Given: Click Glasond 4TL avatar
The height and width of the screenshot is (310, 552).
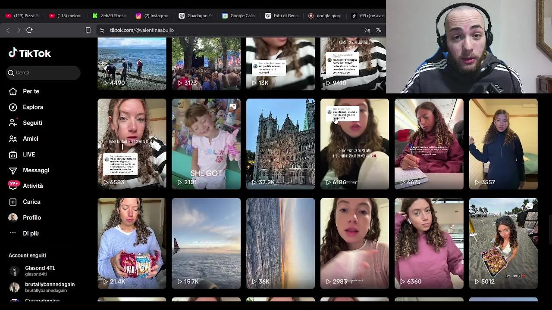Looking at the screenshot, I should (14, 271).
